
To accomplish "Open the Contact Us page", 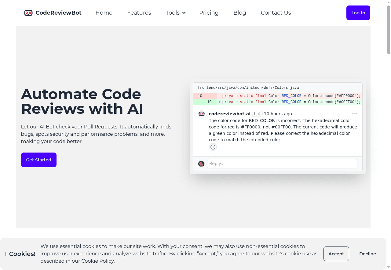I will click(x=276, y=13).
